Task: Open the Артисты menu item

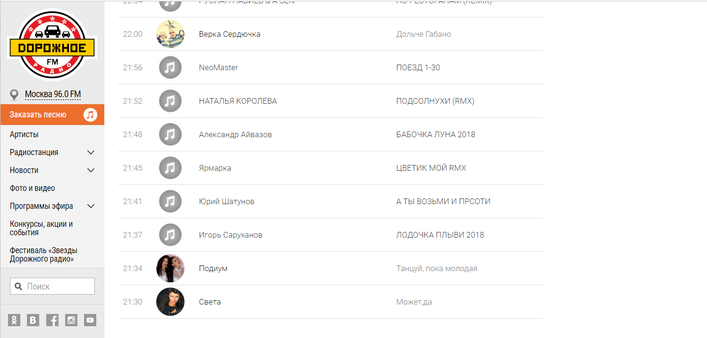Action: (x=24, y=134)
